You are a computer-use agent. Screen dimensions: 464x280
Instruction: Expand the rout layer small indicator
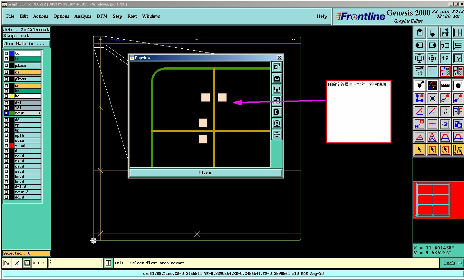pyautogui.click(x=39, y=113)
